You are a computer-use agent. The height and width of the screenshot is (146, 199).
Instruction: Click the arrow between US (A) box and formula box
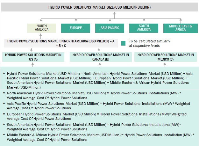point(32,49)
